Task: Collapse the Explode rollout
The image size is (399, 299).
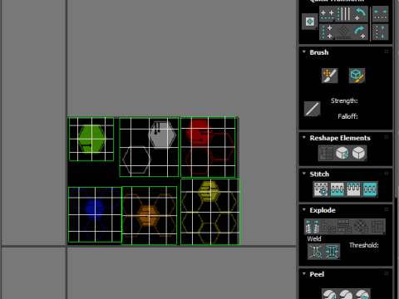Action: 304,209
